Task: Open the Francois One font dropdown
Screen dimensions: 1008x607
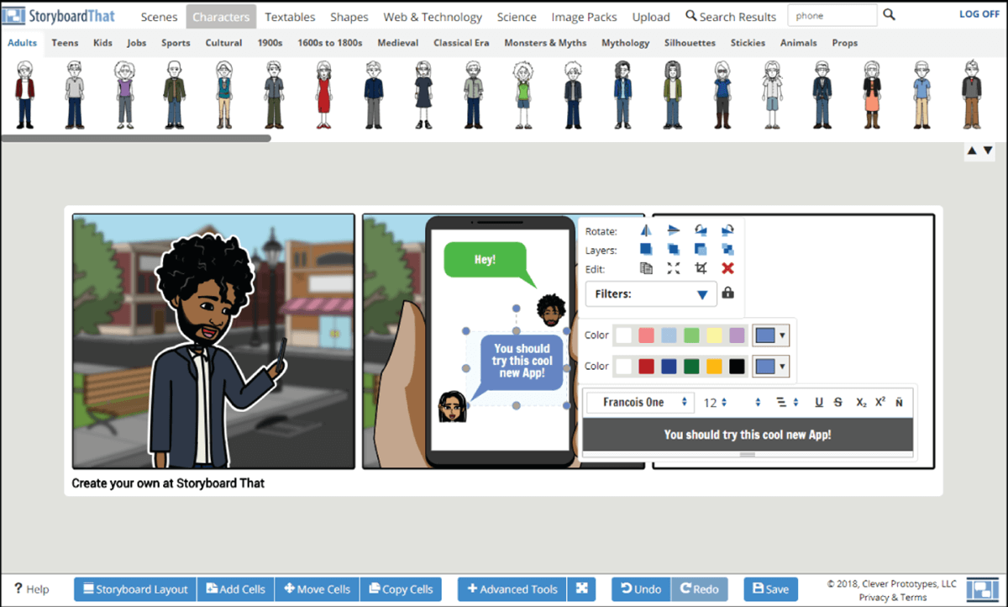Action: [640, 403]
